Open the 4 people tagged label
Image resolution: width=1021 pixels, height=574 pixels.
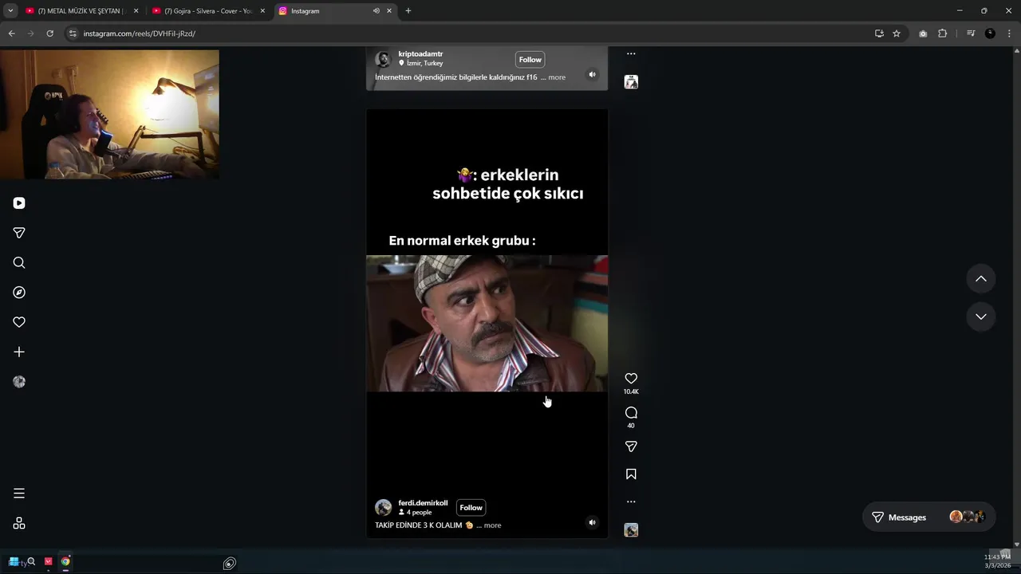point(415,513)
